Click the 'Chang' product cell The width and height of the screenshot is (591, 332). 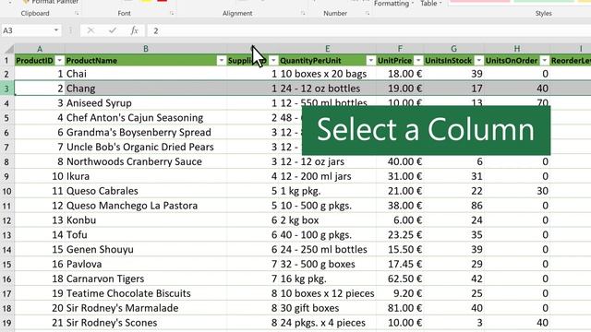click(x=146, y=89)
